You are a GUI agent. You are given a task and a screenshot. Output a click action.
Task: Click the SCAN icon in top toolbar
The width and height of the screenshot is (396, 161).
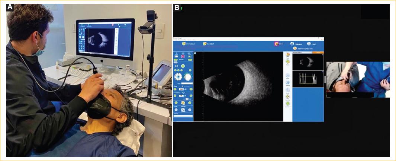point(276,43)
